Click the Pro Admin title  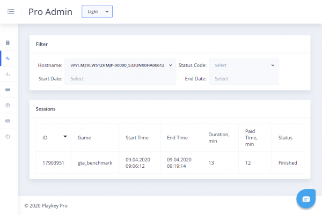click(x=50, y=12)
